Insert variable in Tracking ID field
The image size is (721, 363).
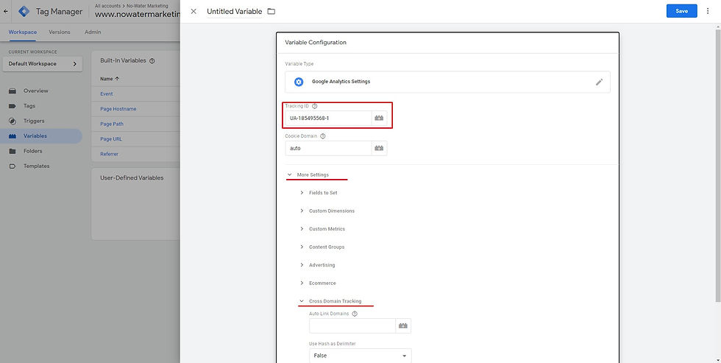click(379, 119)
